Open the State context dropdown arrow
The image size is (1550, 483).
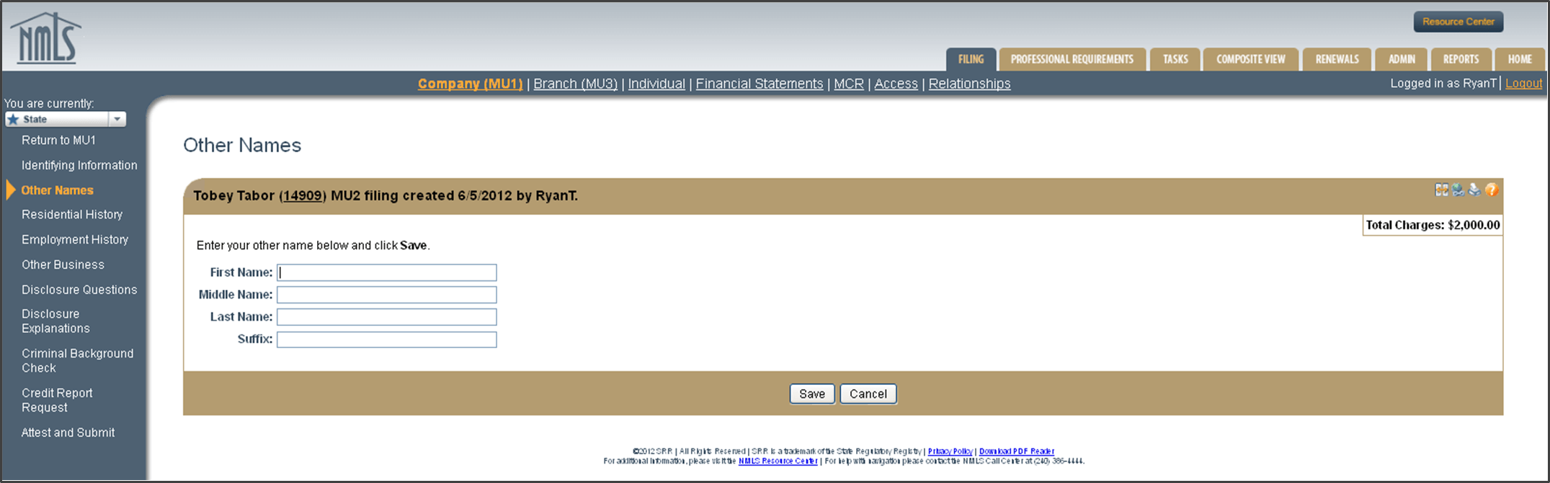click(117, 119)
